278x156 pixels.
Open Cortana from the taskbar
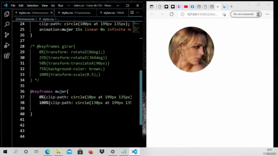[26, 152]
